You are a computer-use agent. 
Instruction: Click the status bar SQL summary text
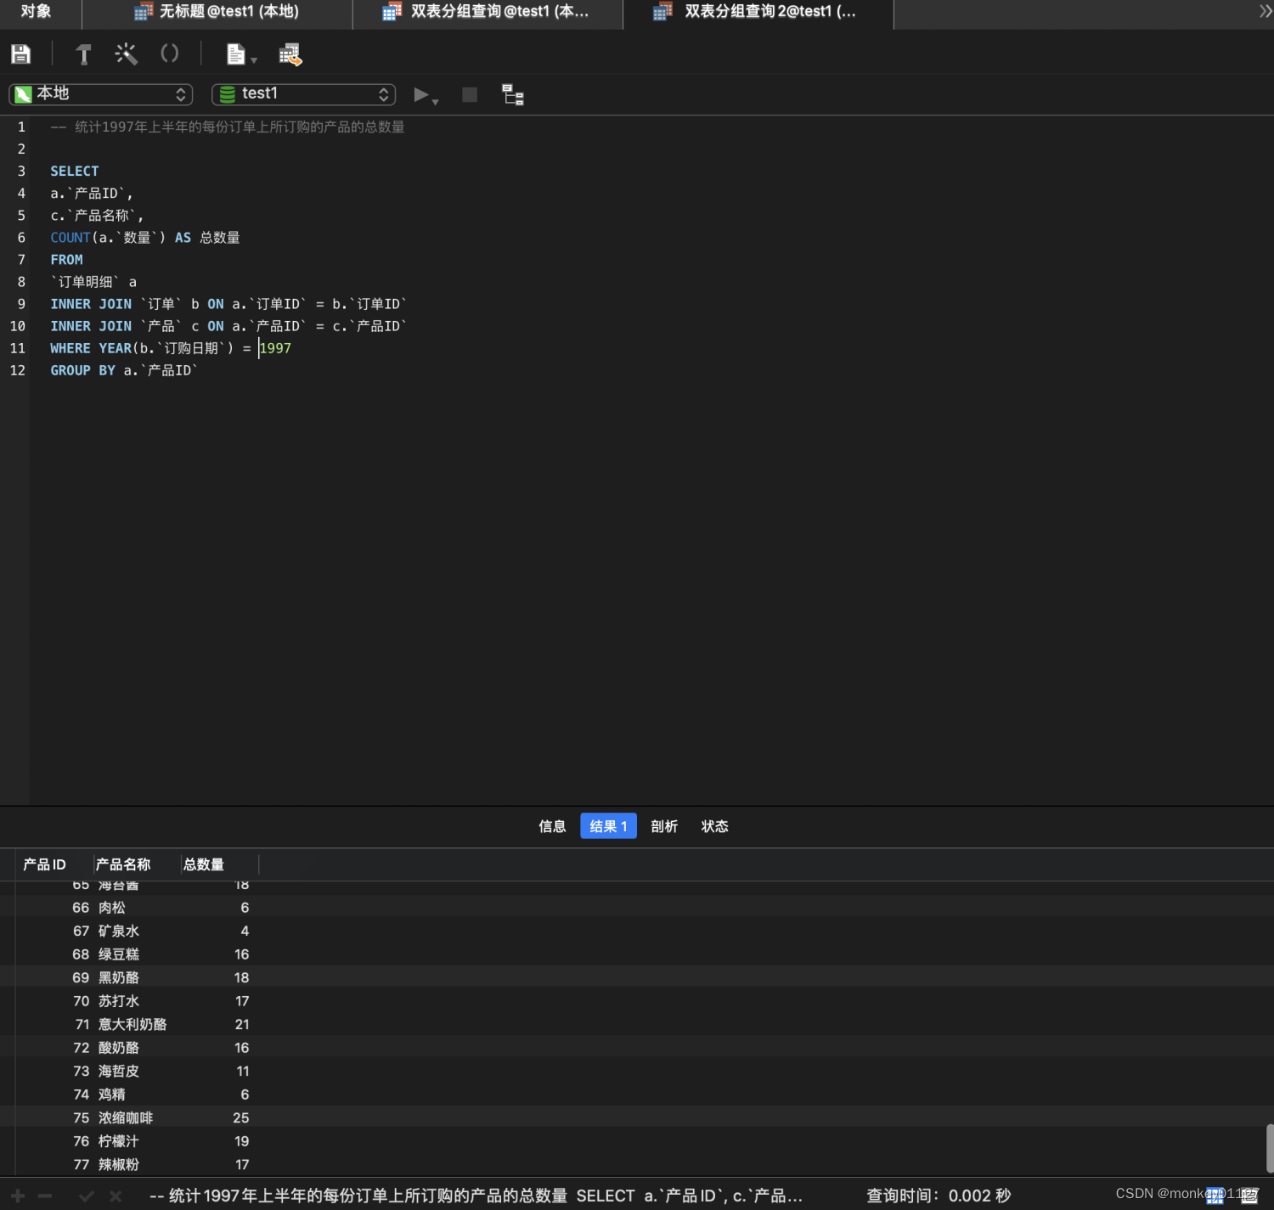(x=476, y=1196)
